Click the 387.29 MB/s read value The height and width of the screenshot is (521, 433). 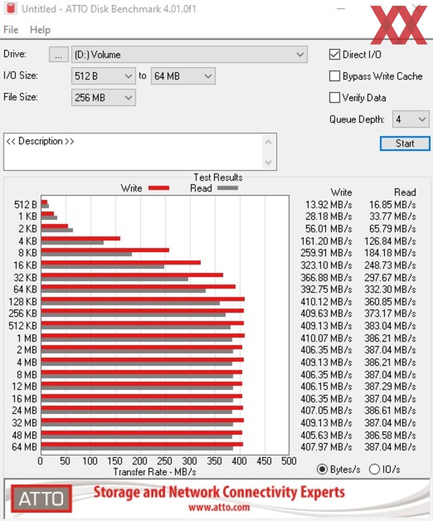390,386
